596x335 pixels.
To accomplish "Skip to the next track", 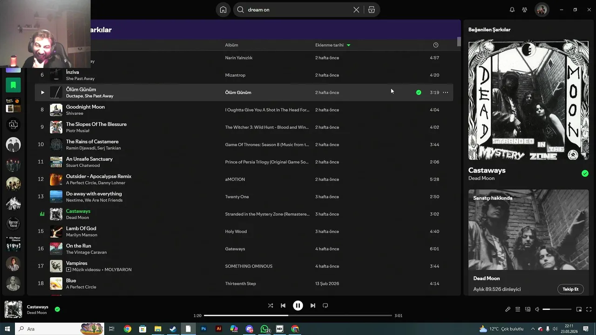I will pos(313,306).
